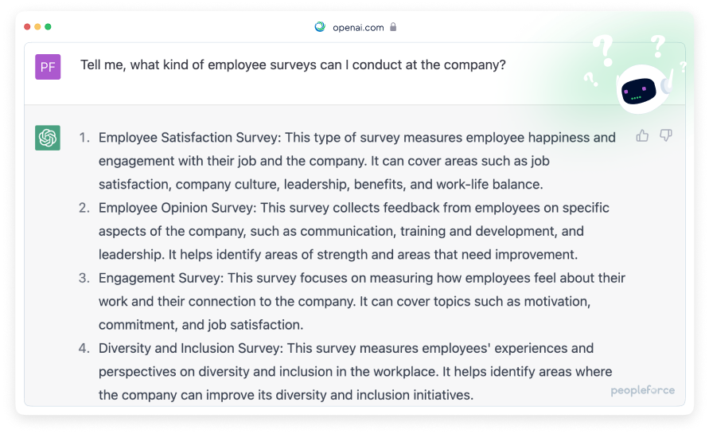Click the robot mascot illustration
709x434 pixels.
coord(643,88)
